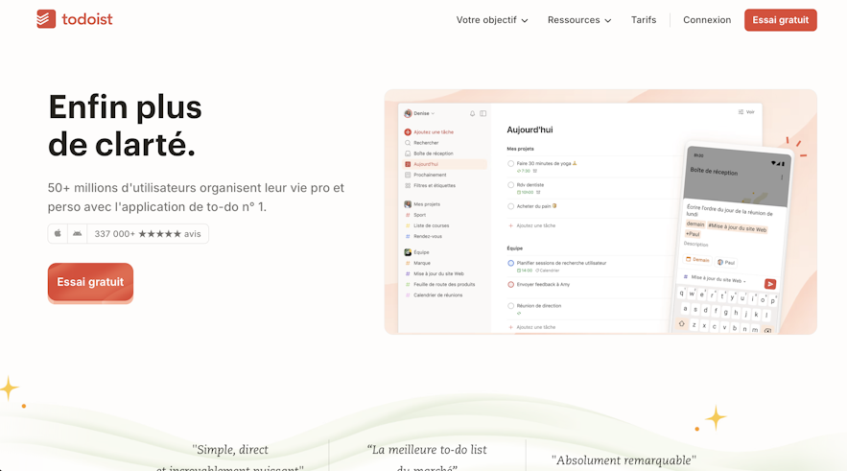
Task: Check off the Rdv dentiste task
Action: point(510,185)
